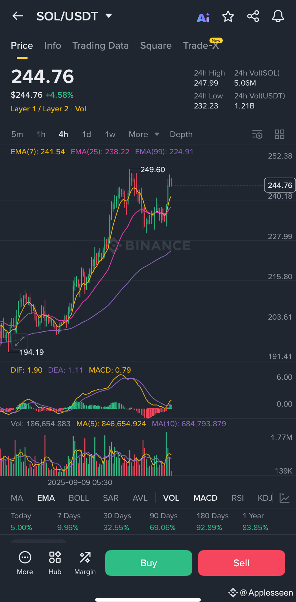
Task: Select the 5m timeframe
Action: pyautogui.click(x=17, y=135)
